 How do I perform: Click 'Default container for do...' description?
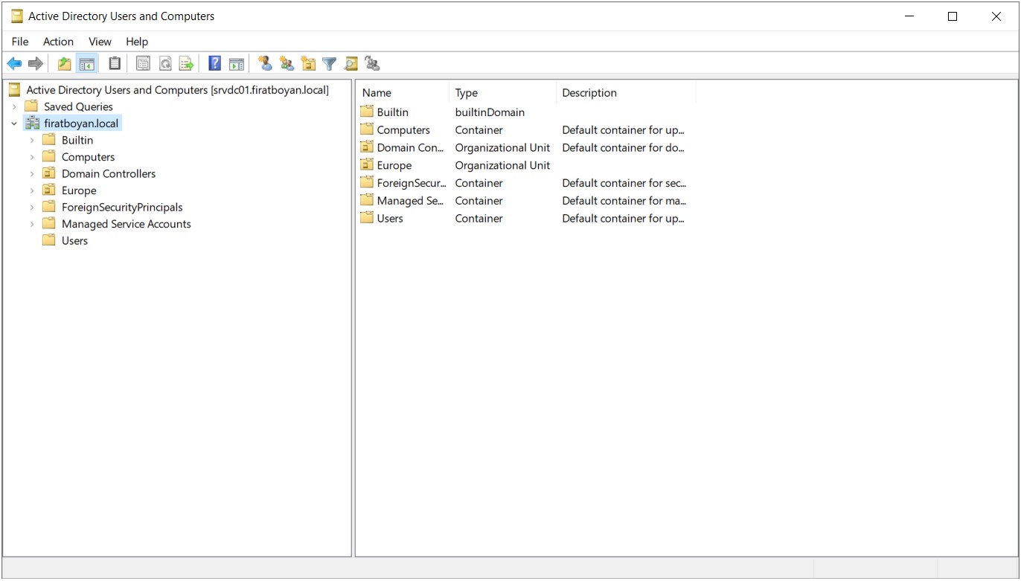click(623, 147)
